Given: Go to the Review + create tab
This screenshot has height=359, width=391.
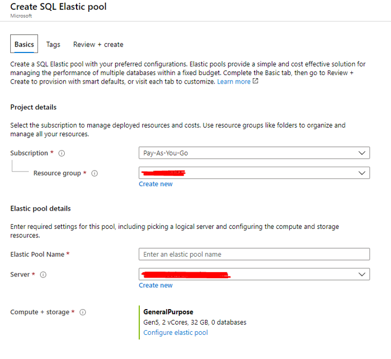Looking at the screenshot, I should [x=98, y=44].
